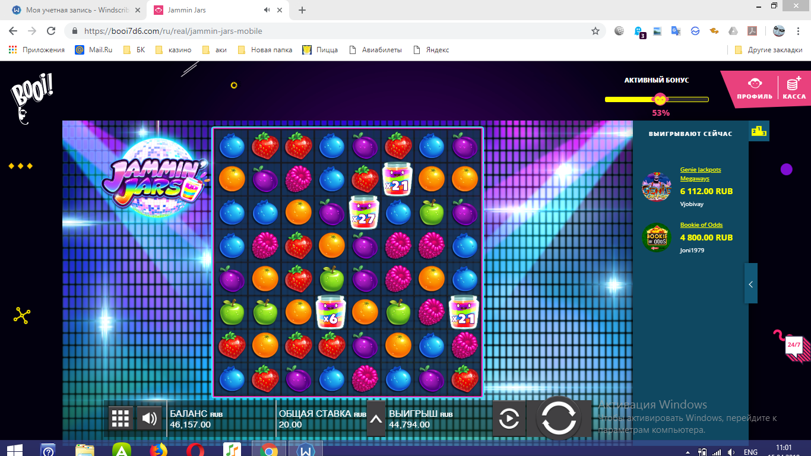The width and height of the screenshot is (811, 456).
Task: Click the BOOI logo
Action: click(31, 100)
